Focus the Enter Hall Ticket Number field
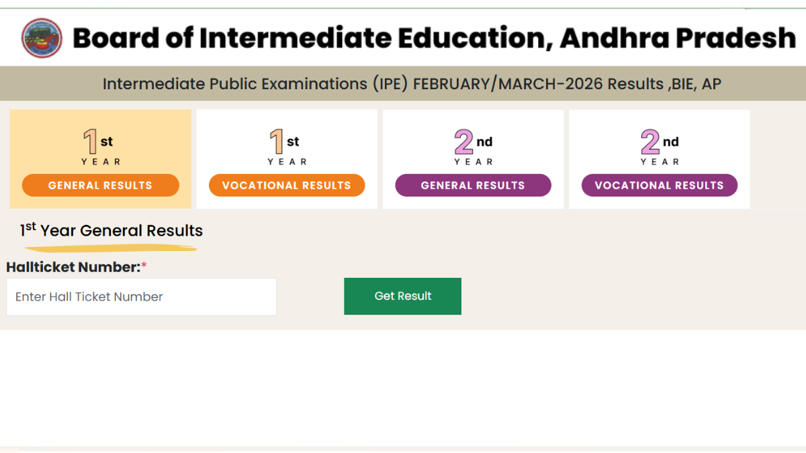Image resolution: width=806 pixels, height=453 pixels. pyautogui.click(x=141, y=297)
